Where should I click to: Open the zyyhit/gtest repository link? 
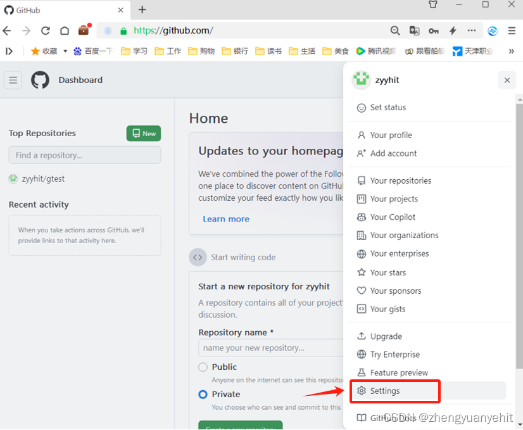click(x=43, y=179)
